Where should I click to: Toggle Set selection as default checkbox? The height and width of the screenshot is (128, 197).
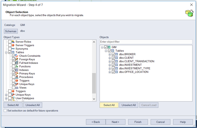(x=5, y=111)
